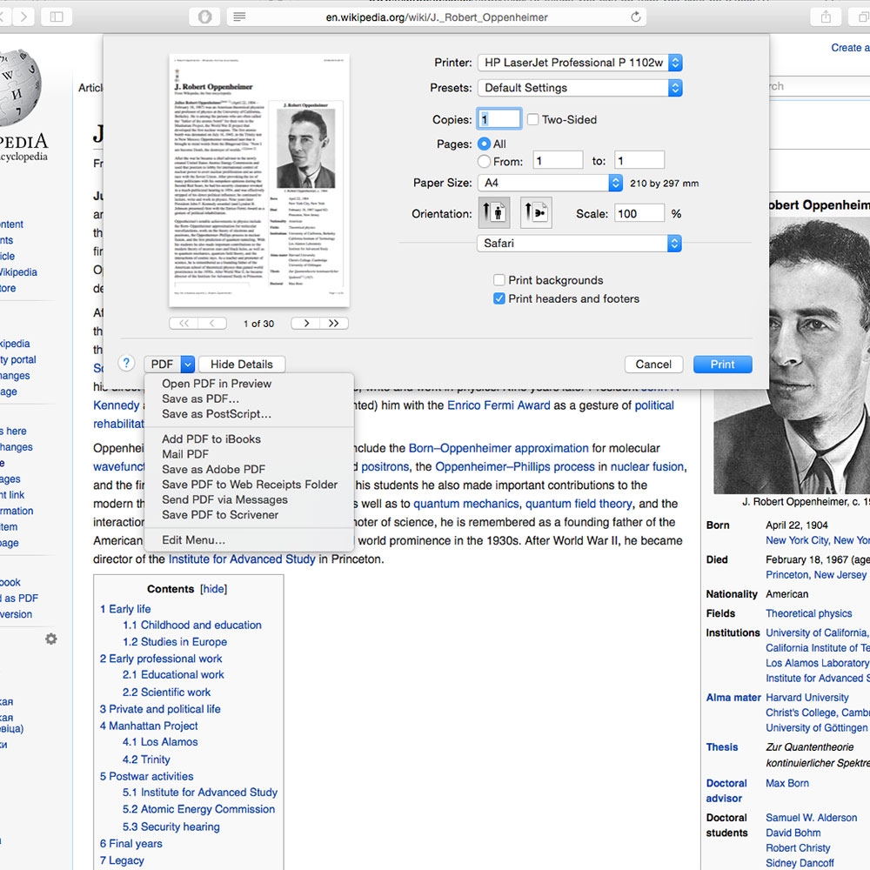Go to previous preview page arrow
This screenshot has width=870, height=870.
pos(212,324)
